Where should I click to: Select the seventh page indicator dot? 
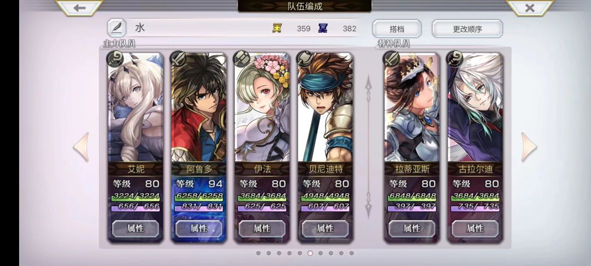320,253
